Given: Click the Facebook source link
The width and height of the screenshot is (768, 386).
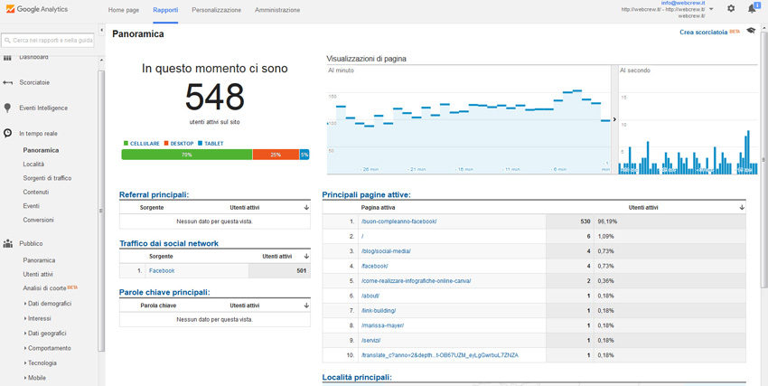Looking at the screenshot, I should point(162,271).
